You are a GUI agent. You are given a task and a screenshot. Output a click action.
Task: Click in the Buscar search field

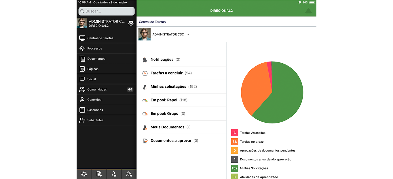pyautogui.click(x=107, y=11)
